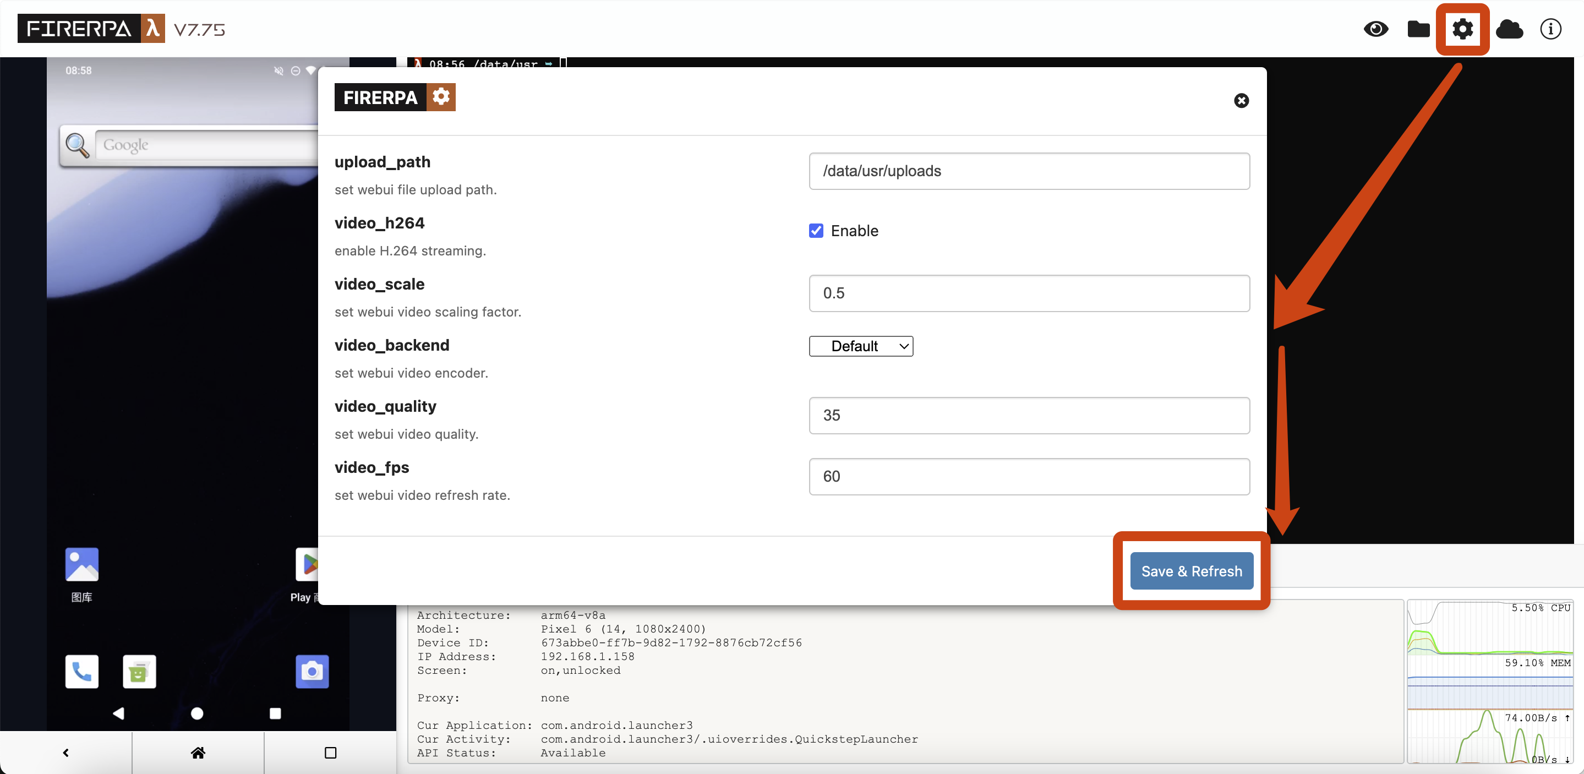Open the settings gear icon
This screenshot has height=774, width=1584.
(1462, 29)
